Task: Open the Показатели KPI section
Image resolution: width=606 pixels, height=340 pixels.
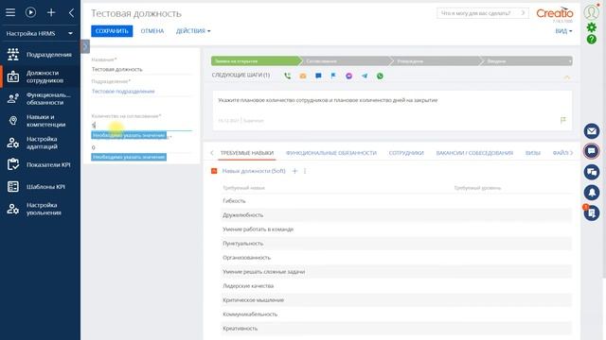Action: click(40, 164)
